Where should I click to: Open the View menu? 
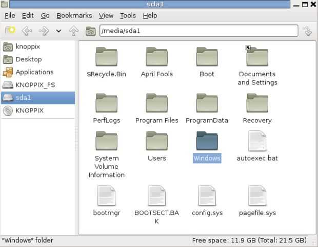pyautogui.click(x=106, y=15)
